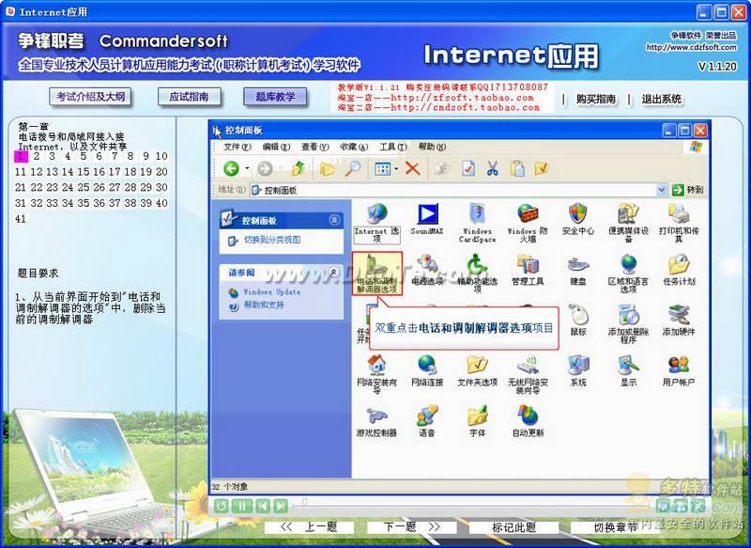Pause the tutorial playback
Viewport: 751px width, 548px height.
point(242,506)
